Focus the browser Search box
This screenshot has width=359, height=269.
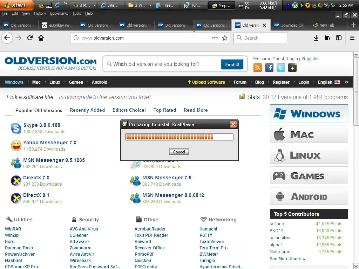(260, 38)
